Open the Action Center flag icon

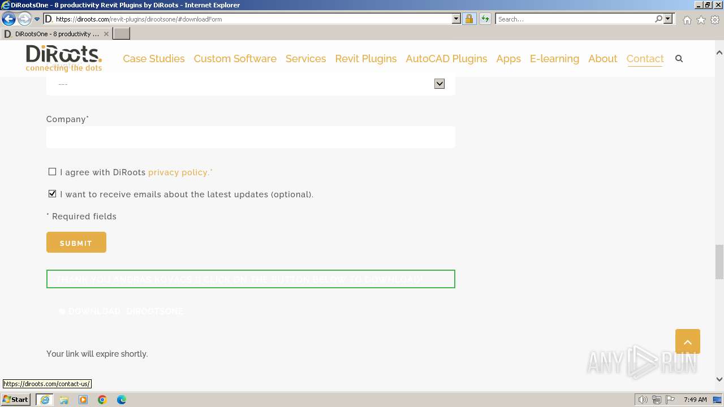pos(670,400)
